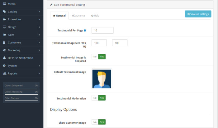The width and height of the screenshot is (218, 128).
Task: Open the Media menu item
Action: tap(21, 4)
